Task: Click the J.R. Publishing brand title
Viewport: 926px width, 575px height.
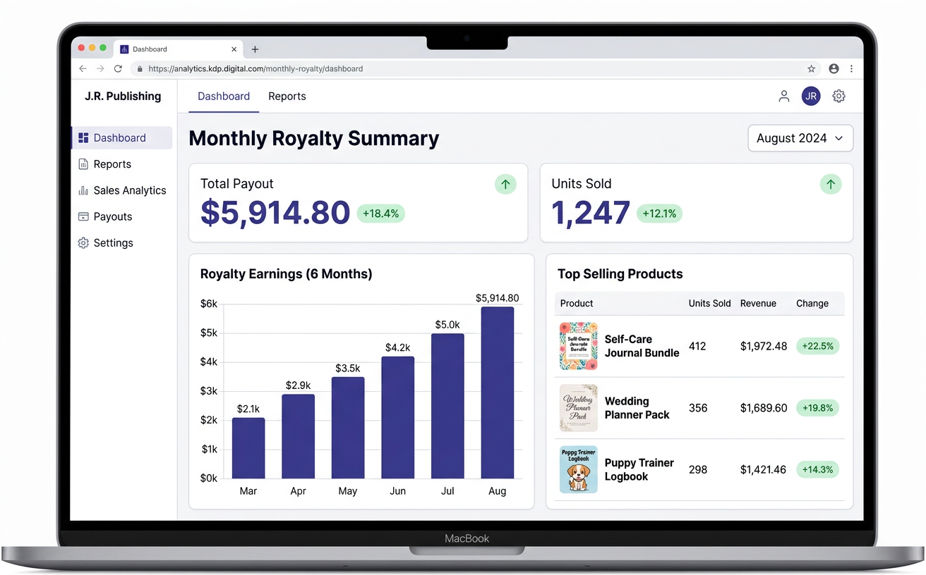Action: [123, 97]
